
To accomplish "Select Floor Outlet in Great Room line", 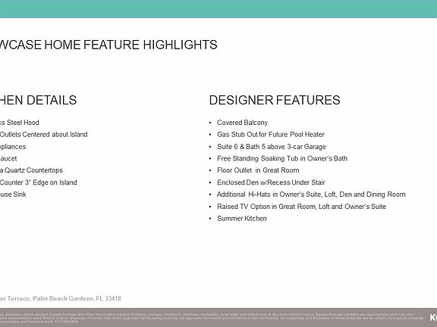I will [x=258, y=170].
